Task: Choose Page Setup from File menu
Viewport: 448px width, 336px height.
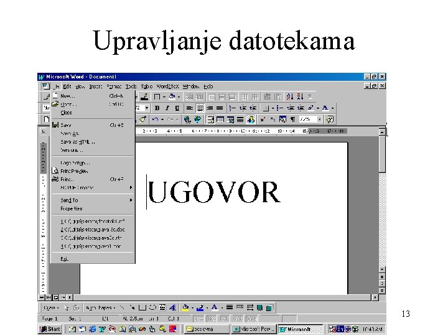Action: pyautogui.click(x=93, y=162)
